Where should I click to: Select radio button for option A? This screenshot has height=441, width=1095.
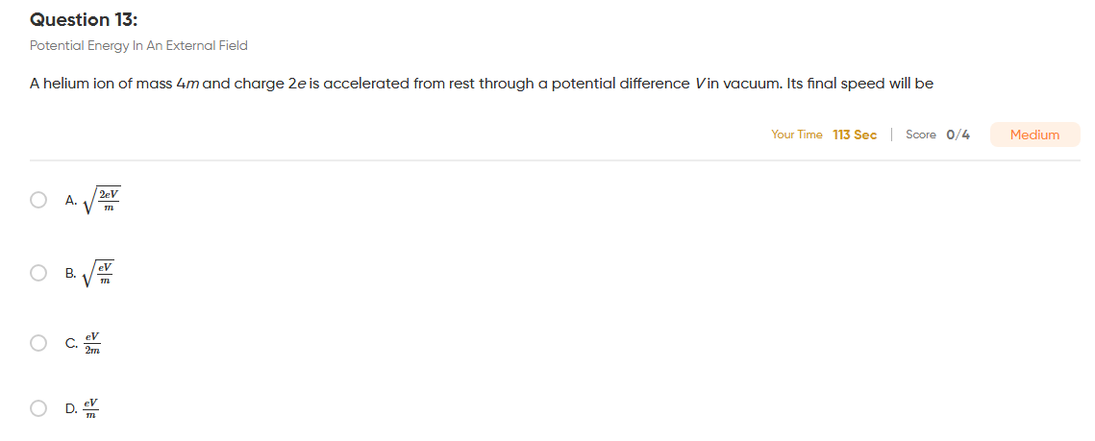38,200
